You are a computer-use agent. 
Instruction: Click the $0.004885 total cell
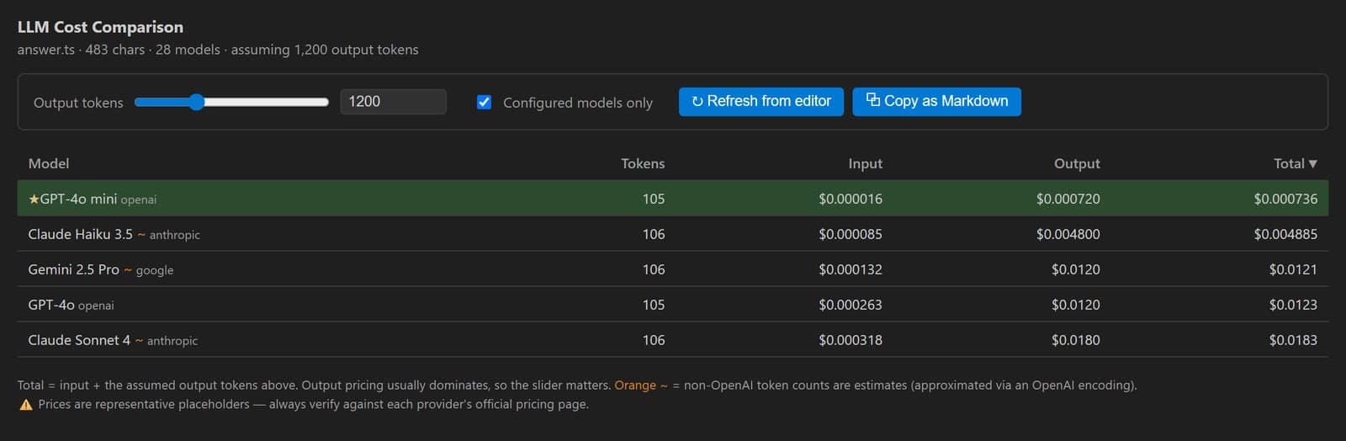pyautogui.click(x=1285, y=234)
